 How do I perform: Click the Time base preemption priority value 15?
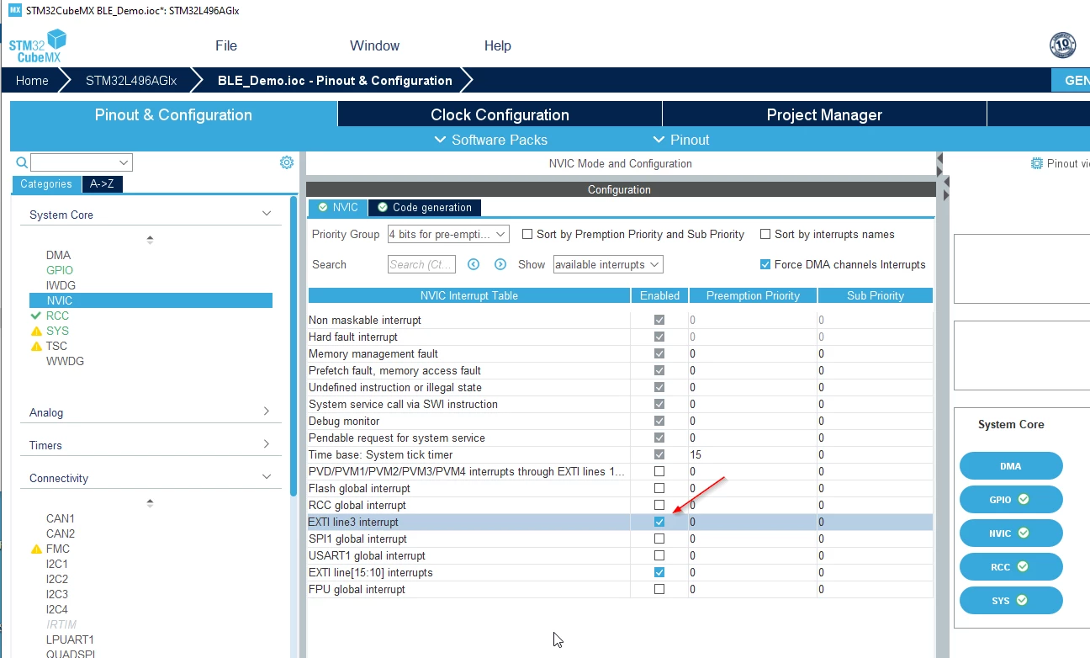pos(696,454)
